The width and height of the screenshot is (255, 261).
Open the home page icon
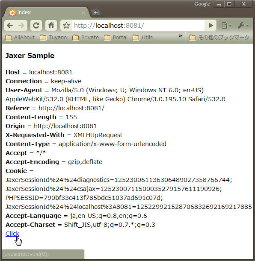click(x=51, y=26)
